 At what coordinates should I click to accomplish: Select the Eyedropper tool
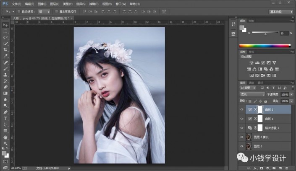[x=5, y=56]
